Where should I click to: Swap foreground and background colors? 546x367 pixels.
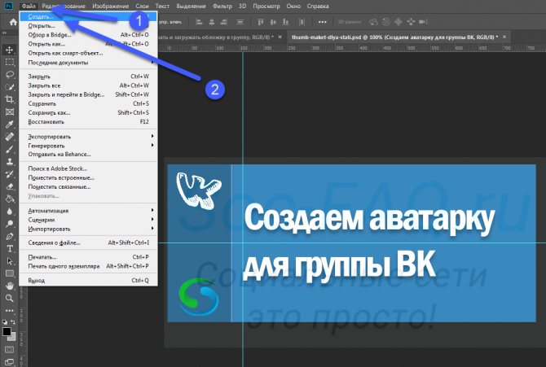(x=13, y=322)
